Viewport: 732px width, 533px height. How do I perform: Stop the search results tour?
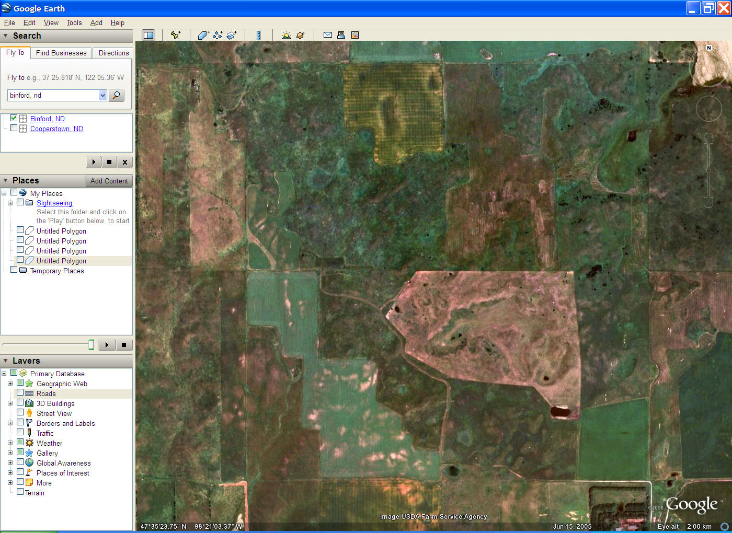tap(109, 162)
